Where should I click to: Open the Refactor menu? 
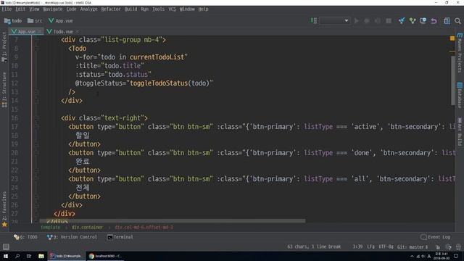tap(111, 9)
